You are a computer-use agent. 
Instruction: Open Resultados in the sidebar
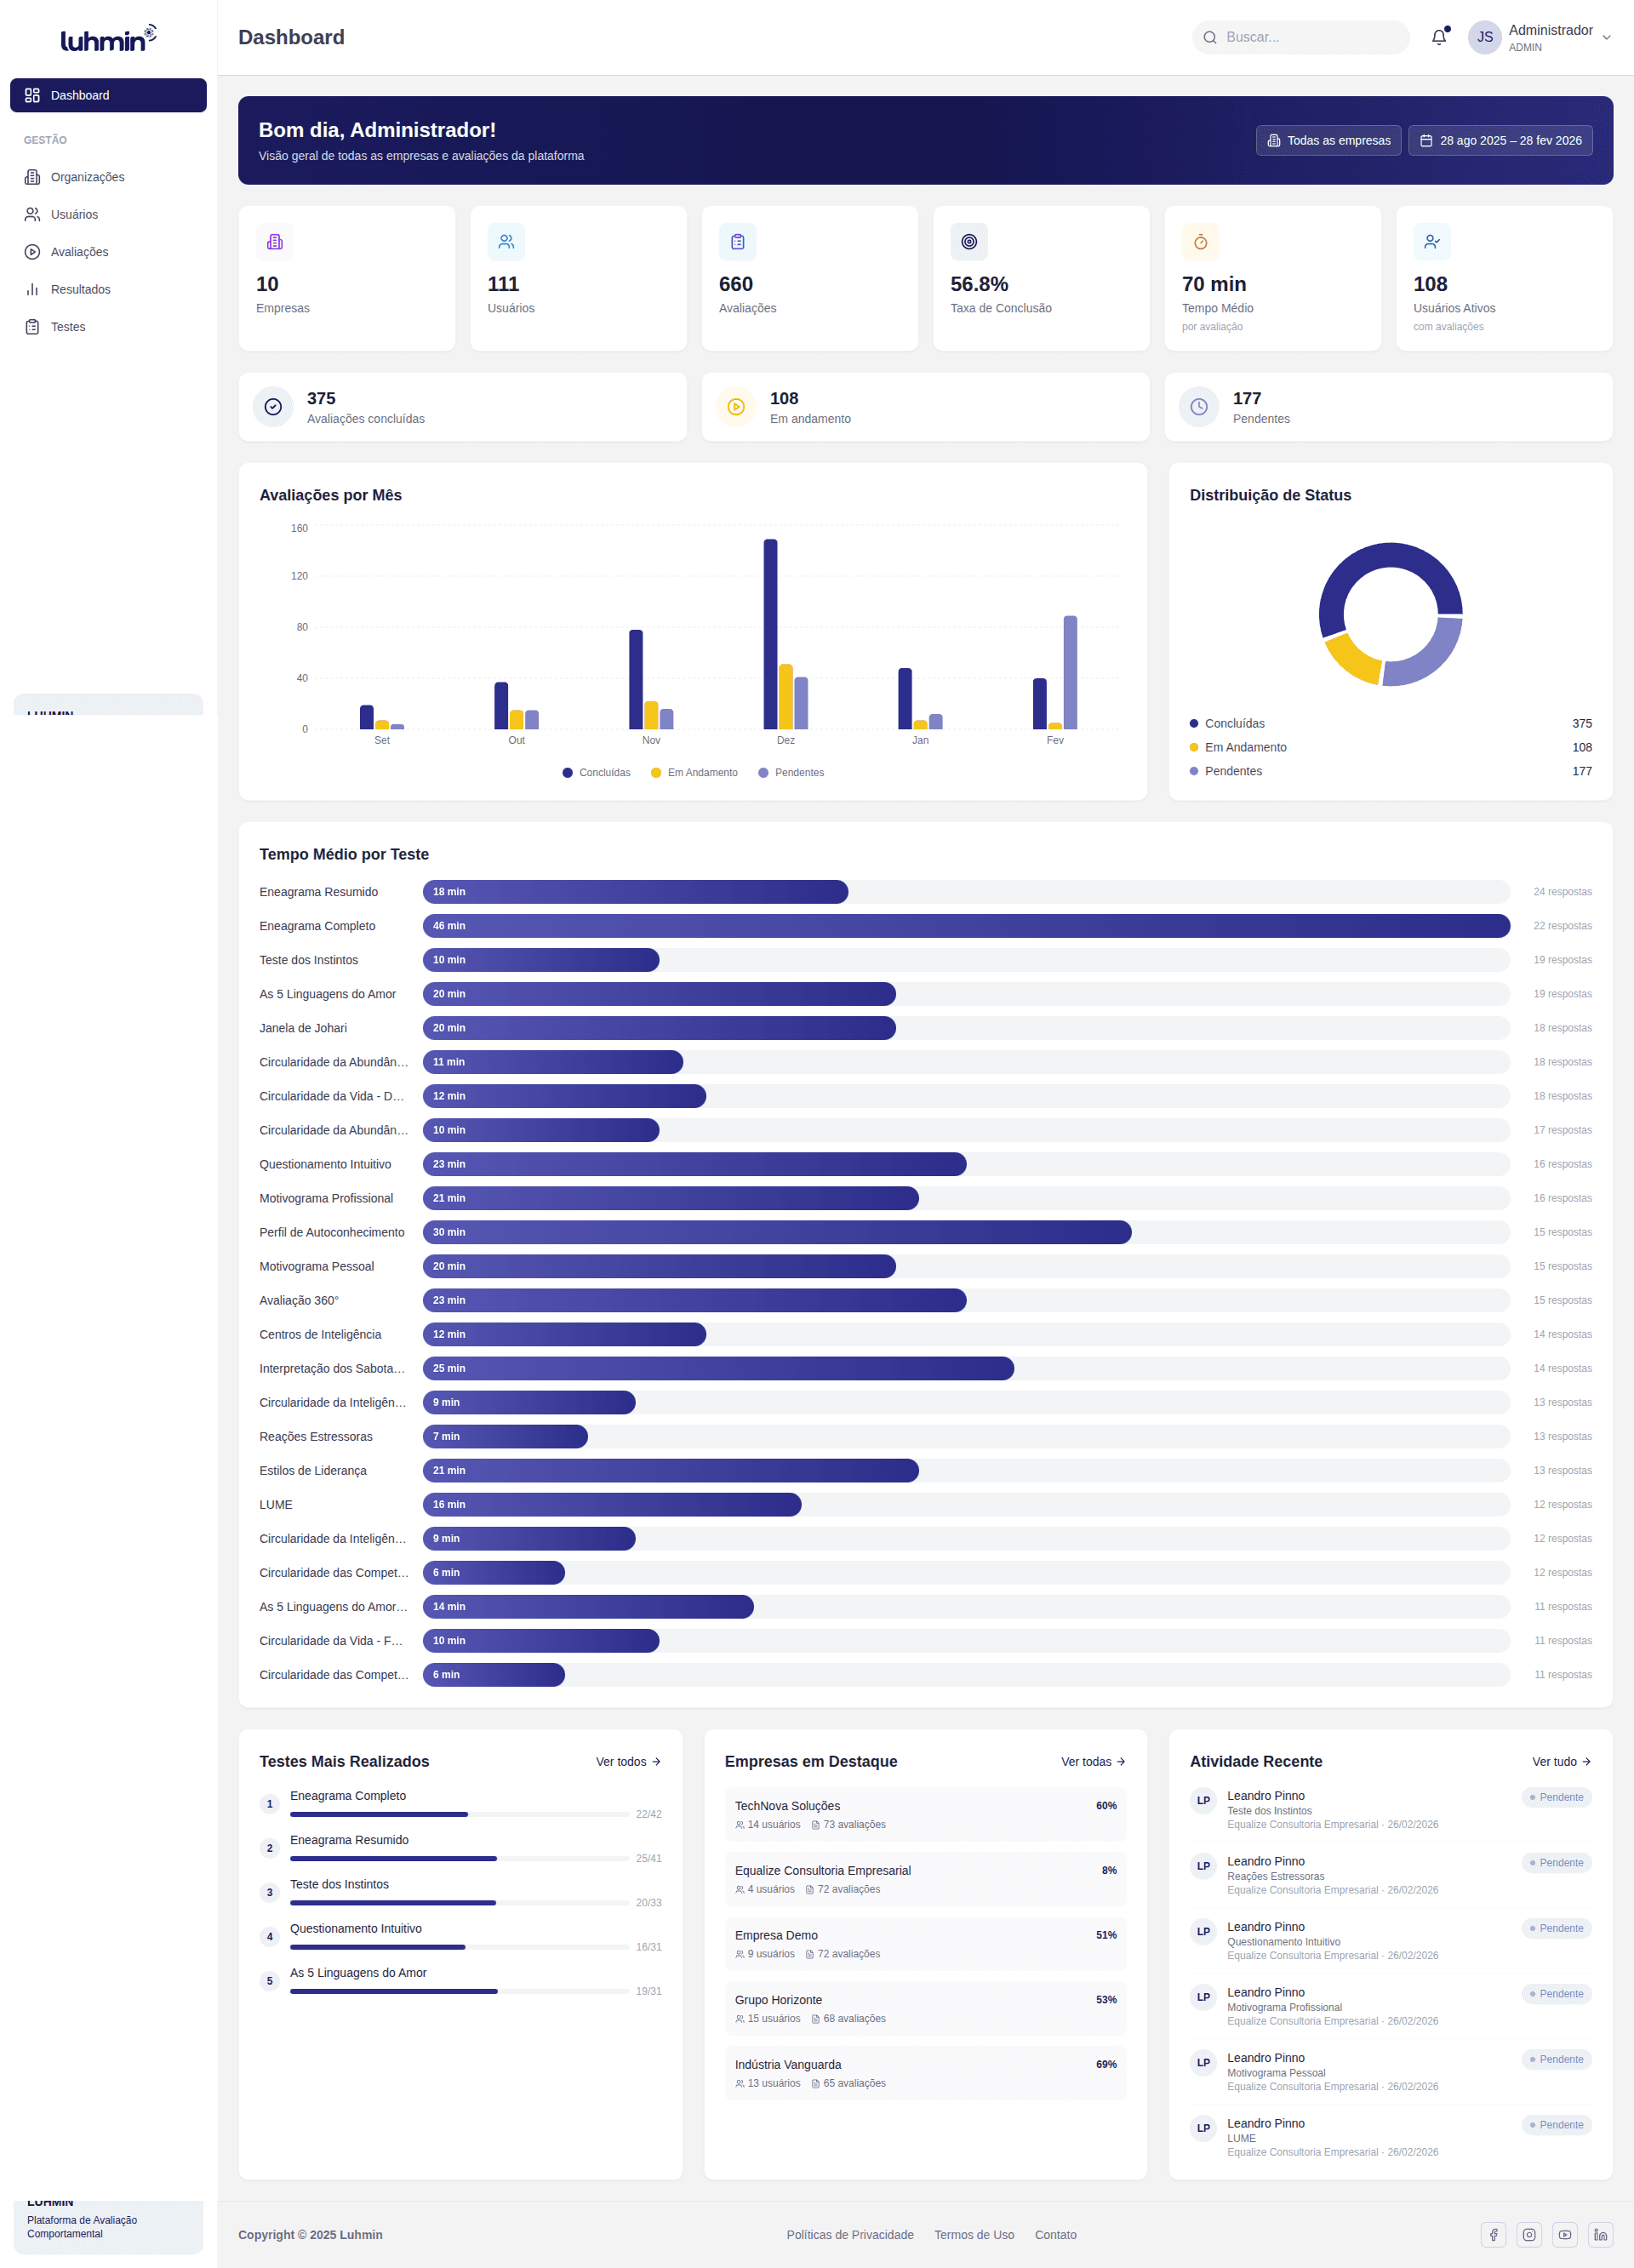coord(80,289)
